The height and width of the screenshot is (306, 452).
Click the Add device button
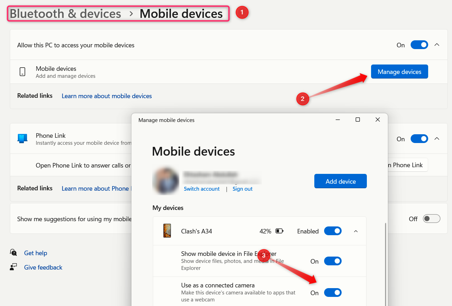click(341, 181)
